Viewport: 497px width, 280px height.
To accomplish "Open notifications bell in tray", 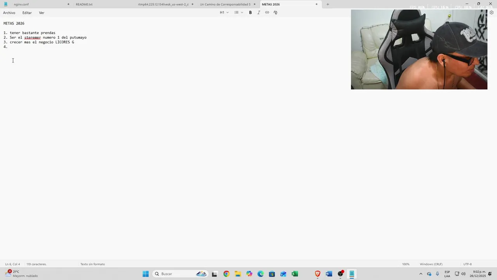I will point(490,274).
